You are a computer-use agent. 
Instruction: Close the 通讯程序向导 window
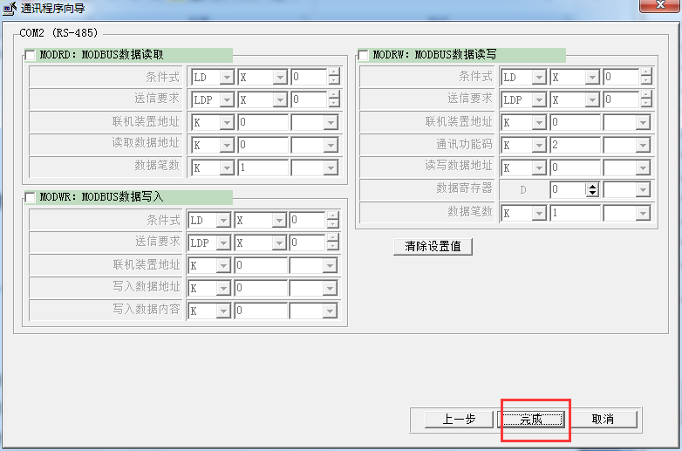click(659, 7)
